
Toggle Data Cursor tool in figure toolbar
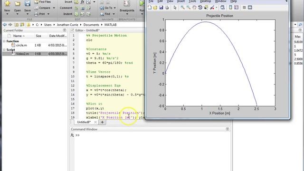click(x=206, y=8)
